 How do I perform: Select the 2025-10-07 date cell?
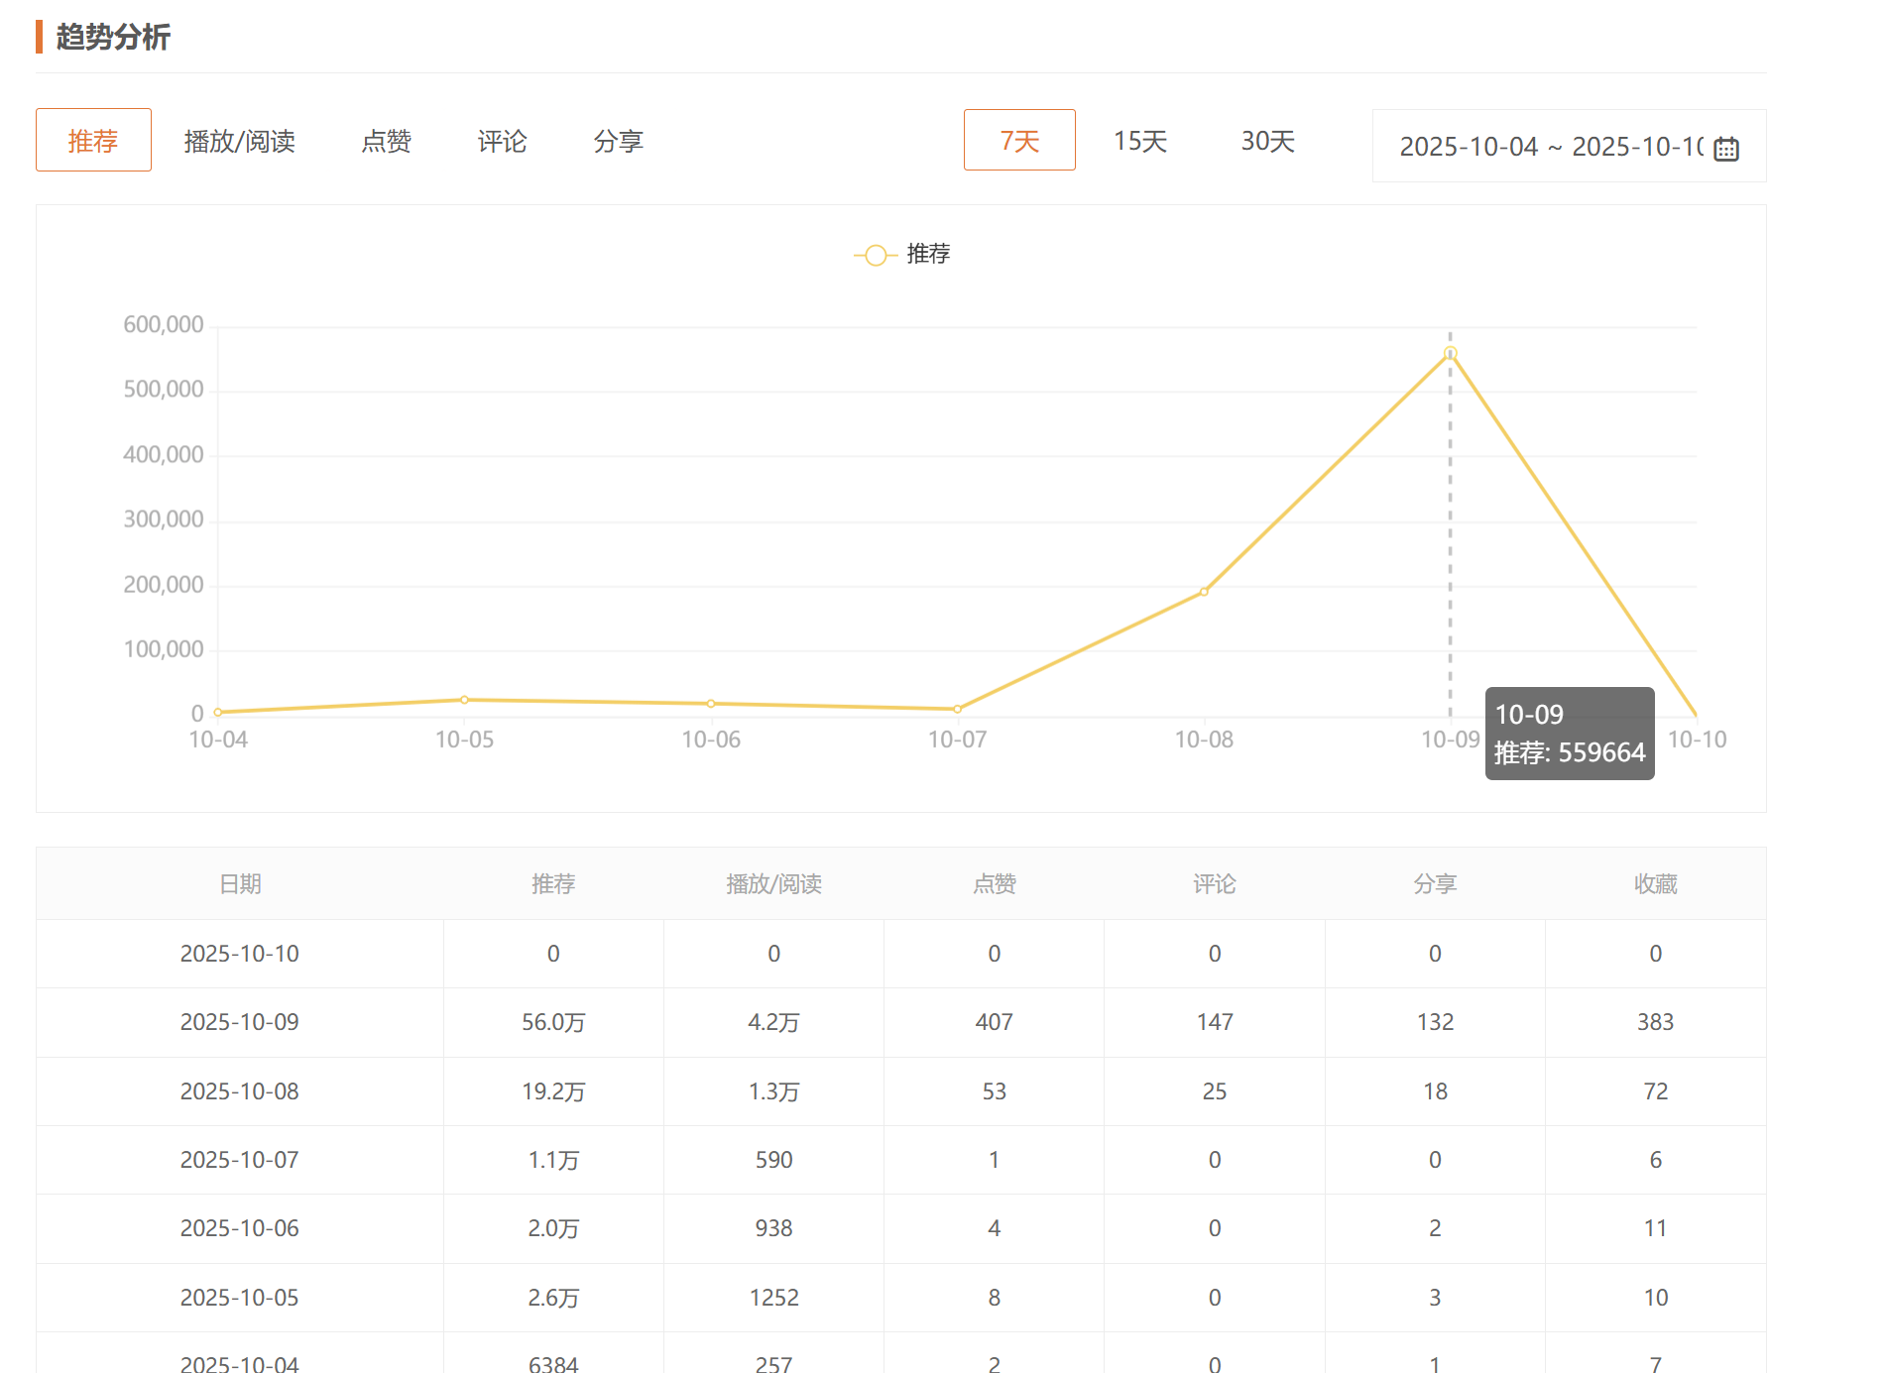[x=240, y=1160]
